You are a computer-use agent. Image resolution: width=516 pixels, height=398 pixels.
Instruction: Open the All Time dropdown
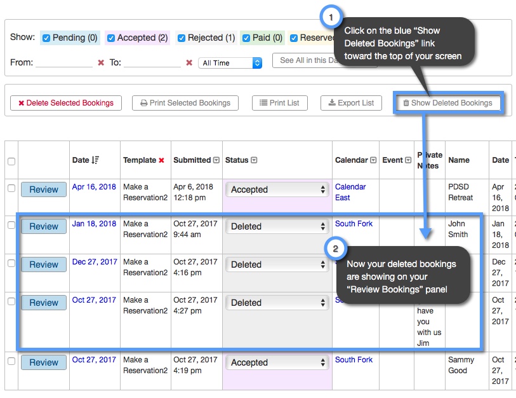230,63
